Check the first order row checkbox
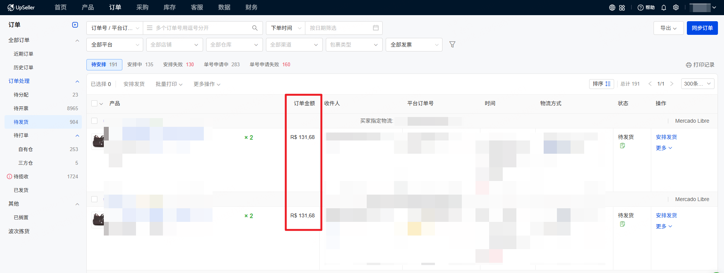The image size is (724, 273). point(94,121)
